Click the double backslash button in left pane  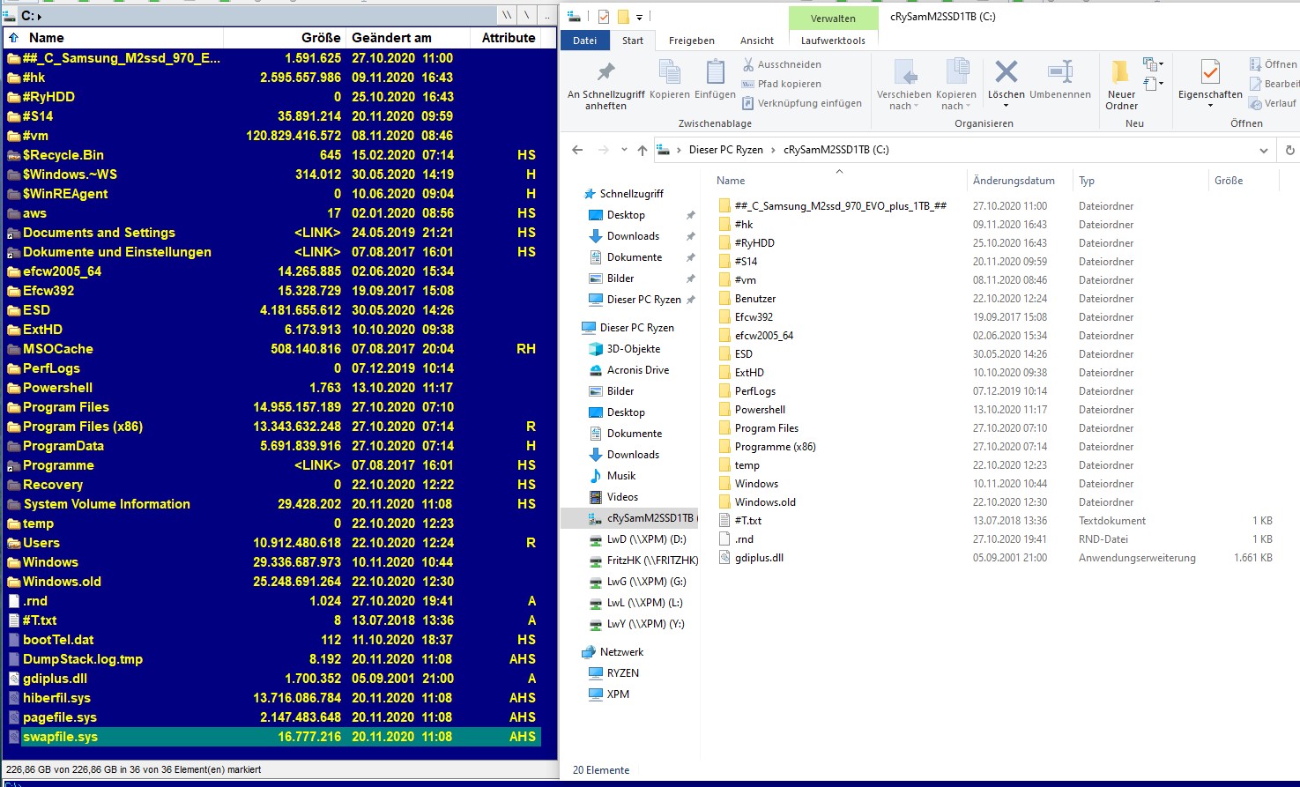click(x=507, y=16)
